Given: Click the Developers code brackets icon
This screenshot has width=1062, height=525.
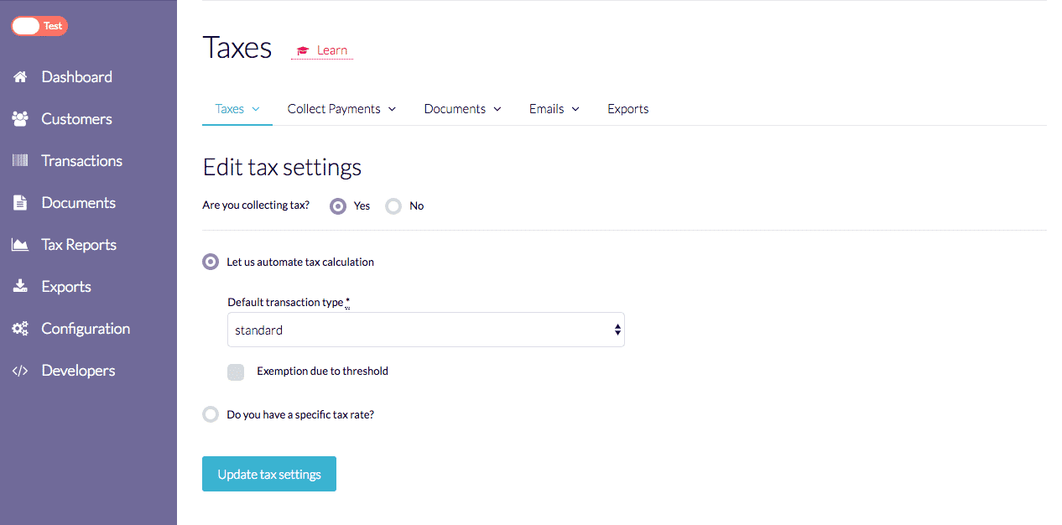Looking at the screenshot, I should tap(20, 371).
